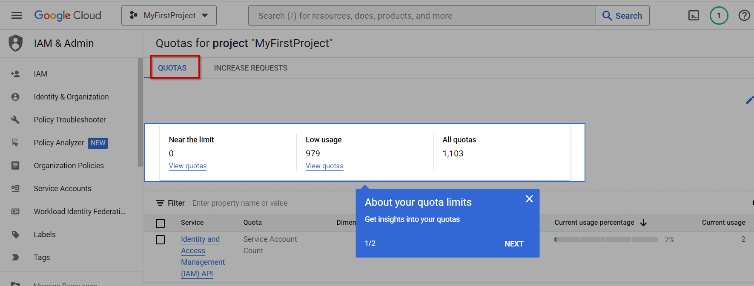The width and height of the screenshot is (754, 286).
Task: Click the Policy Analyzer document icon
Action: point(15,143)
